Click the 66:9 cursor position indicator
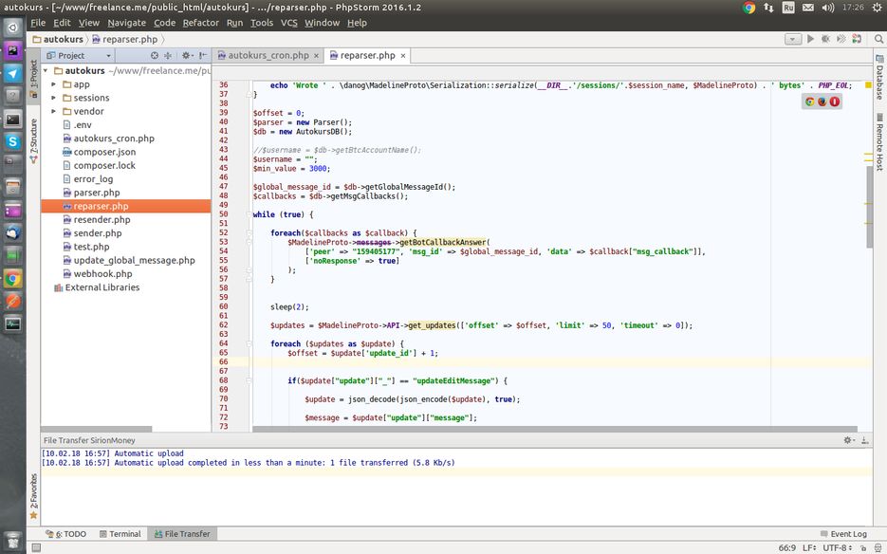 (787, 547)
